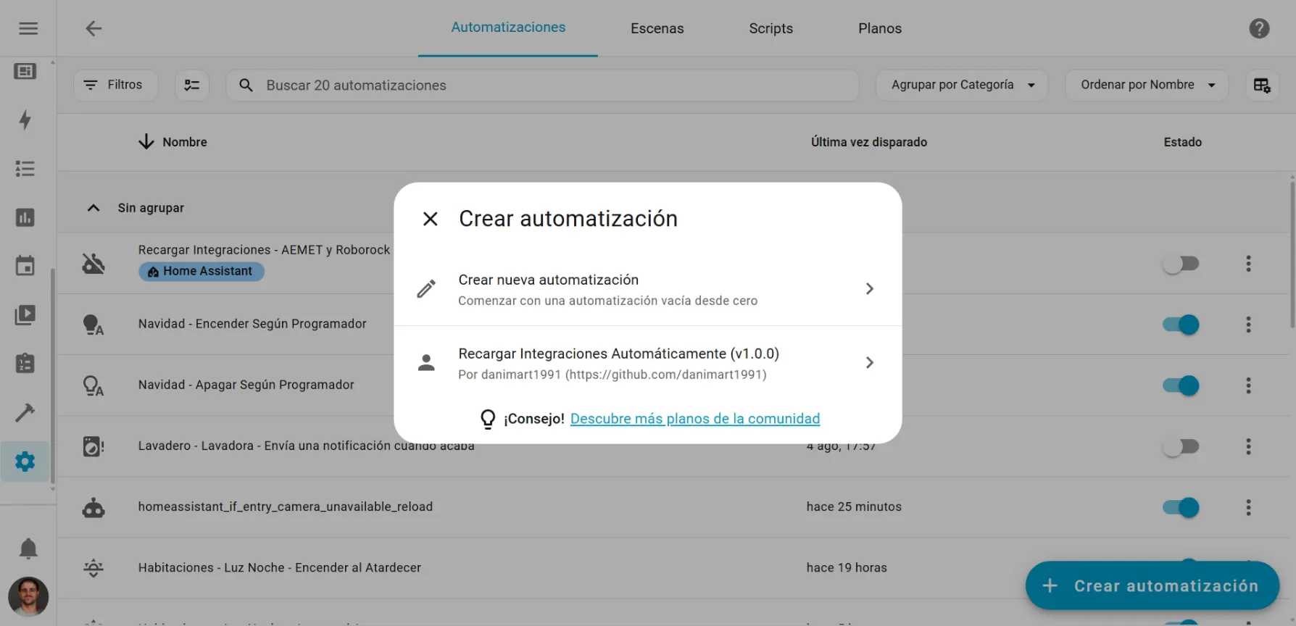1296x626 pixels.
Task: Collapse the Sin agrupar group
Action: [94, 208]
